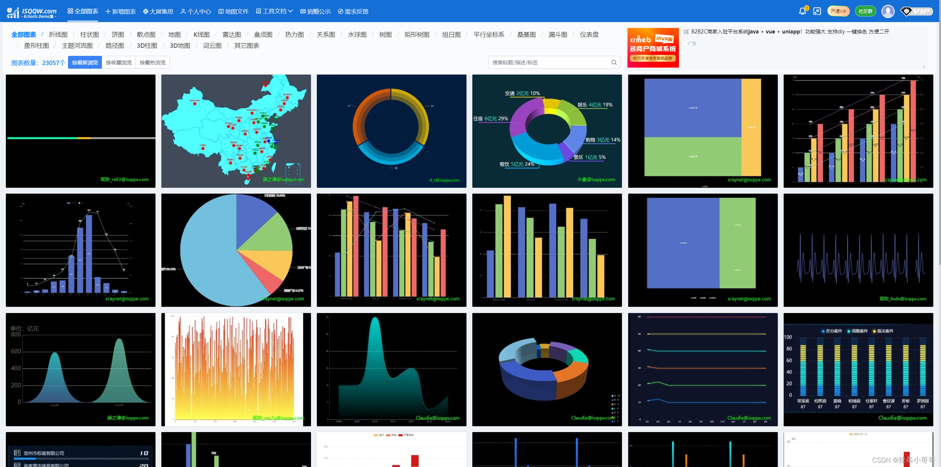Image resolution: width=941 pixels, height=467 pixels.
Task: Open the 大屏集思 nav item
Action: [x=158, y=11]
